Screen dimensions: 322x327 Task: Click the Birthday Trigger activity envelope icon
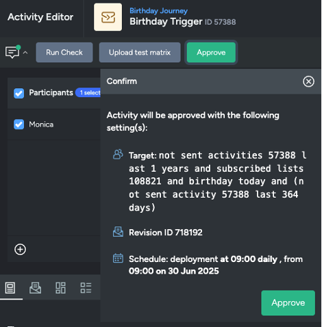[x=108, y=17]
